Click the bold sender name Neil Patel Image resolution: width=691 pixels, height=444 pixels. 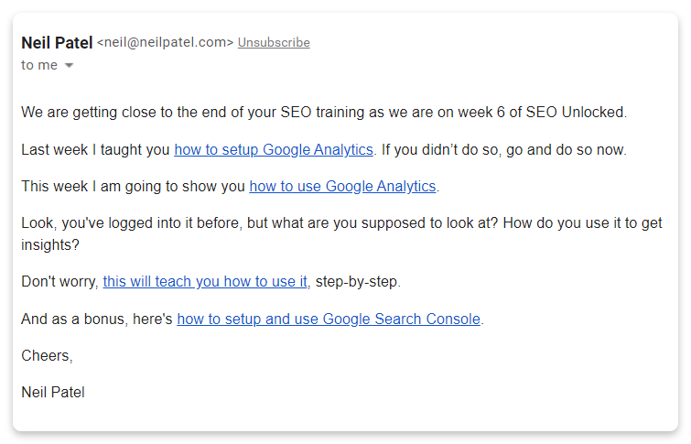(x=57, y=43)
